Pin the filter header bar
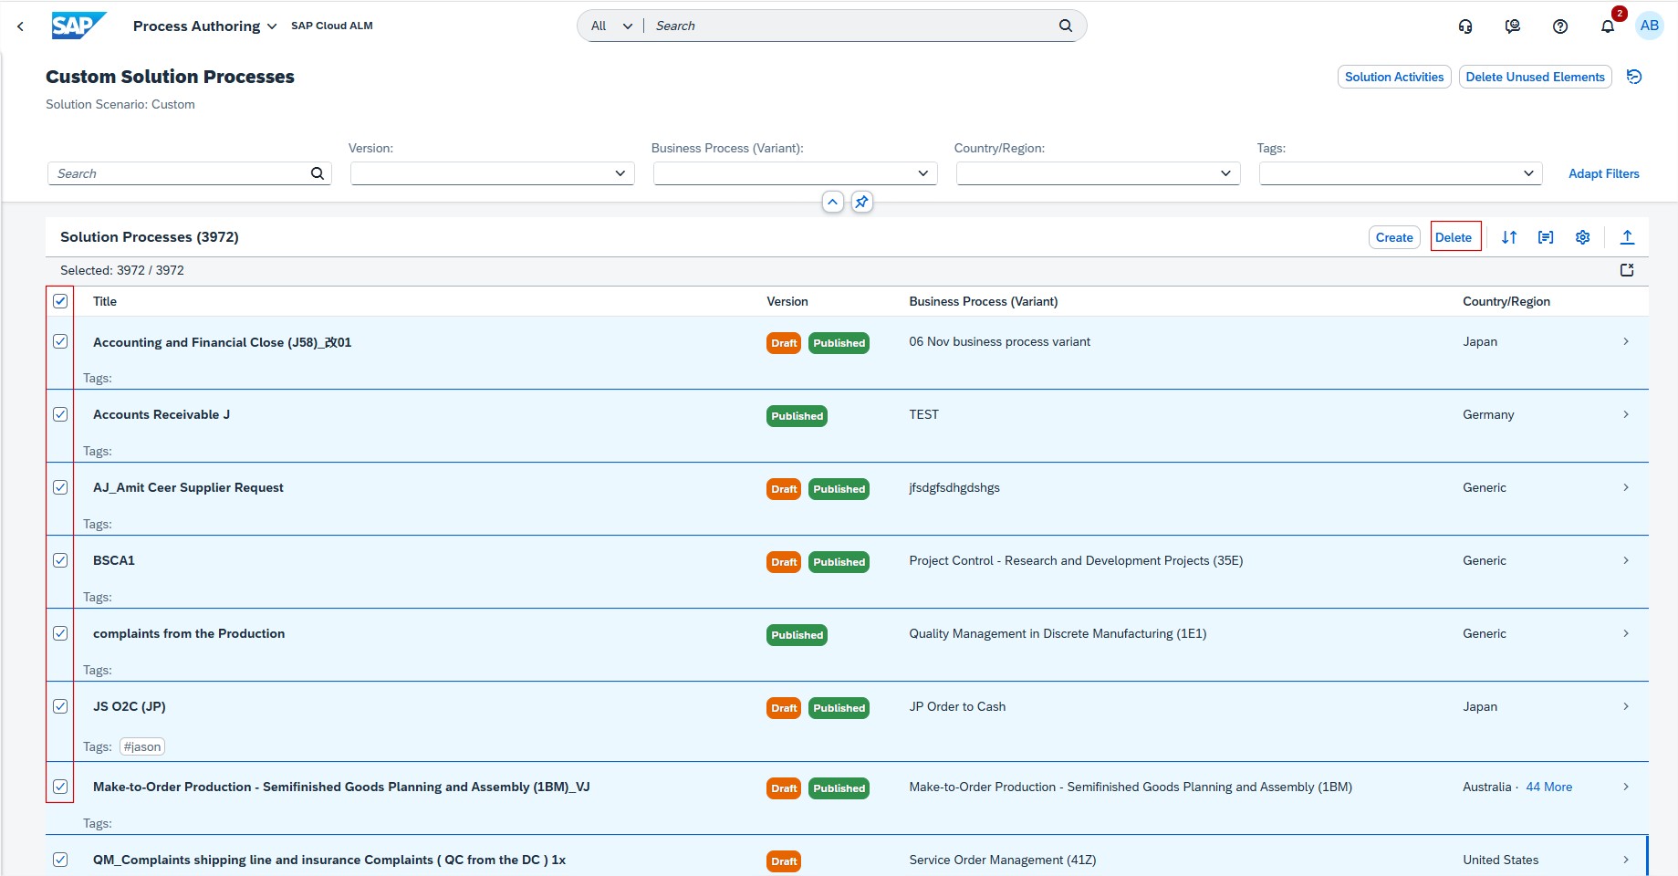This screenshot has height=876, width=1678. 861,202
